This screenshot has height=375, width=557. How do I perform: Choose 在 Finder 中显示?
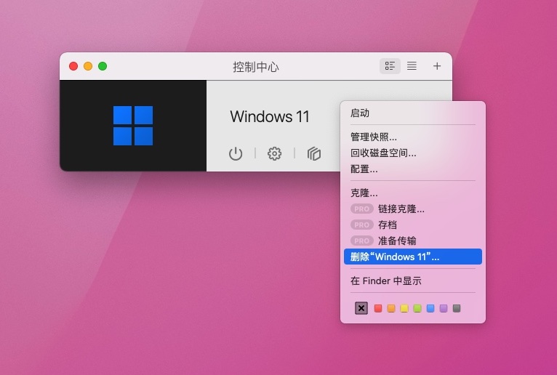386,281
